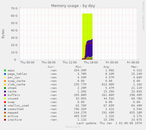Click the 'Avg:' column header
This screenshot has width=146, height=130.
tap(107, 67)
